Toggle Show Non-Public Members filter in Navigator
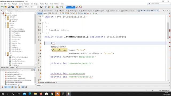The width and height of the screenshot is (171, 96). pyautogui.click(x=13, y=87)
